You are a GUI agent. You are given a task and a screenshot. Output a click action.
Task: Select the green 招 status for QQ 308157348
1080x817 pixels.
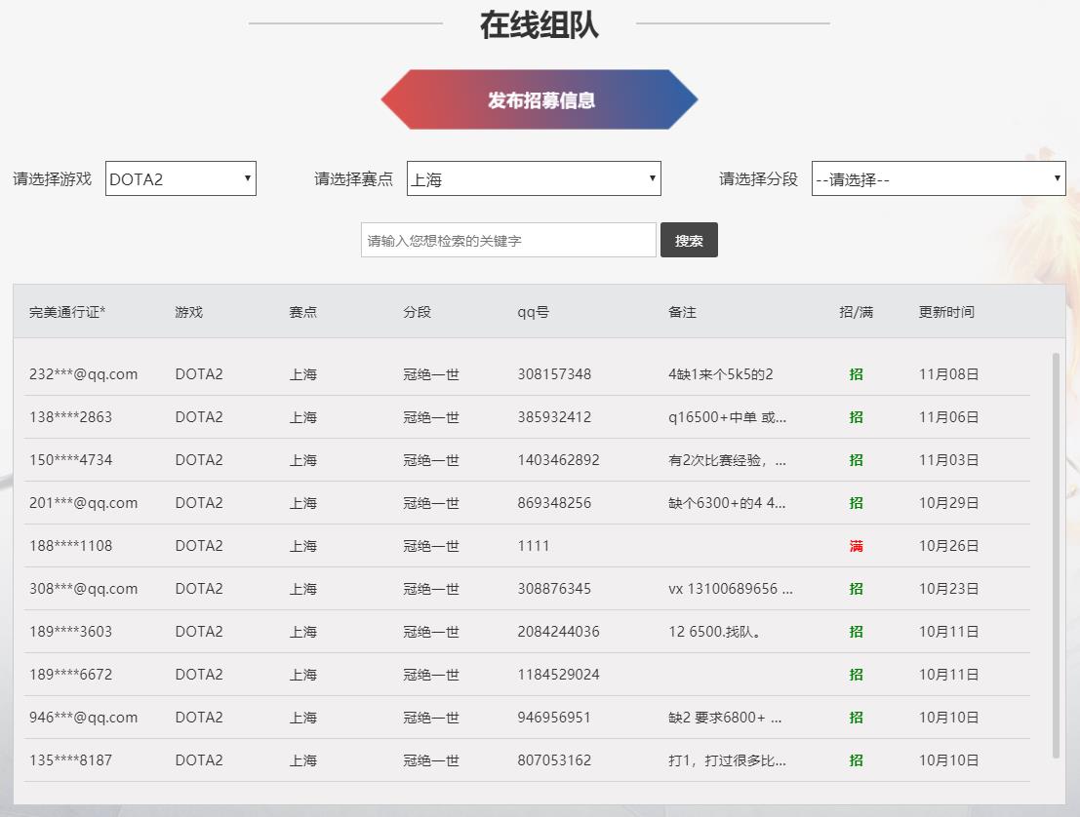[856, 373]
